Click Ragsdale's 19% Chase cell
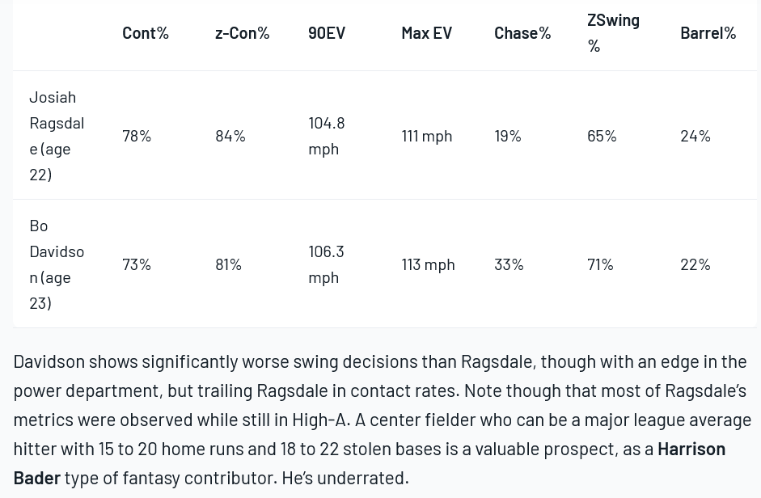The image size is (761, 498). pos(508,136)
